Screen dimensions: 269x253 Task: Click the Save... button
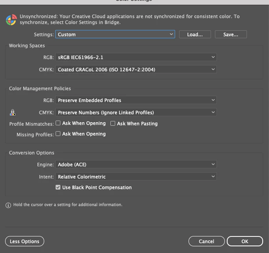tap(231, 34)
